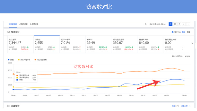The height and width of the screenshot is (111, 197).
Task: Toggle the blue 我的 legend series
Action: pos(11,60)
